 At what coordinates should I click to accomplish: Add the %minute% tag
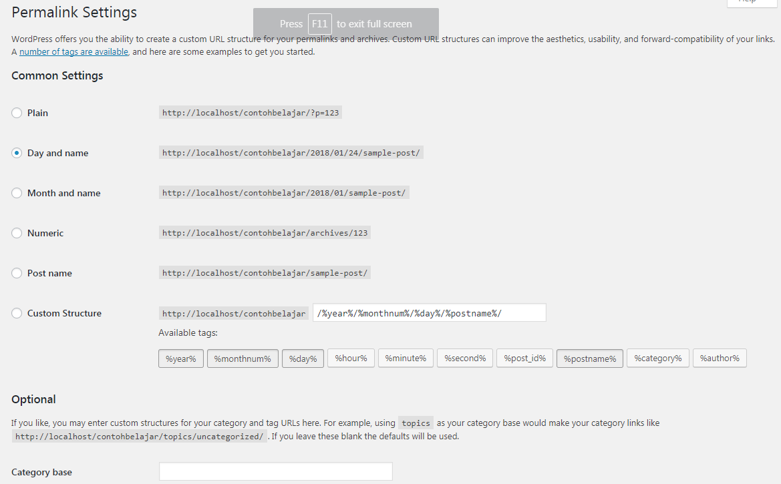pyautogui.click(x=406, y=358)
